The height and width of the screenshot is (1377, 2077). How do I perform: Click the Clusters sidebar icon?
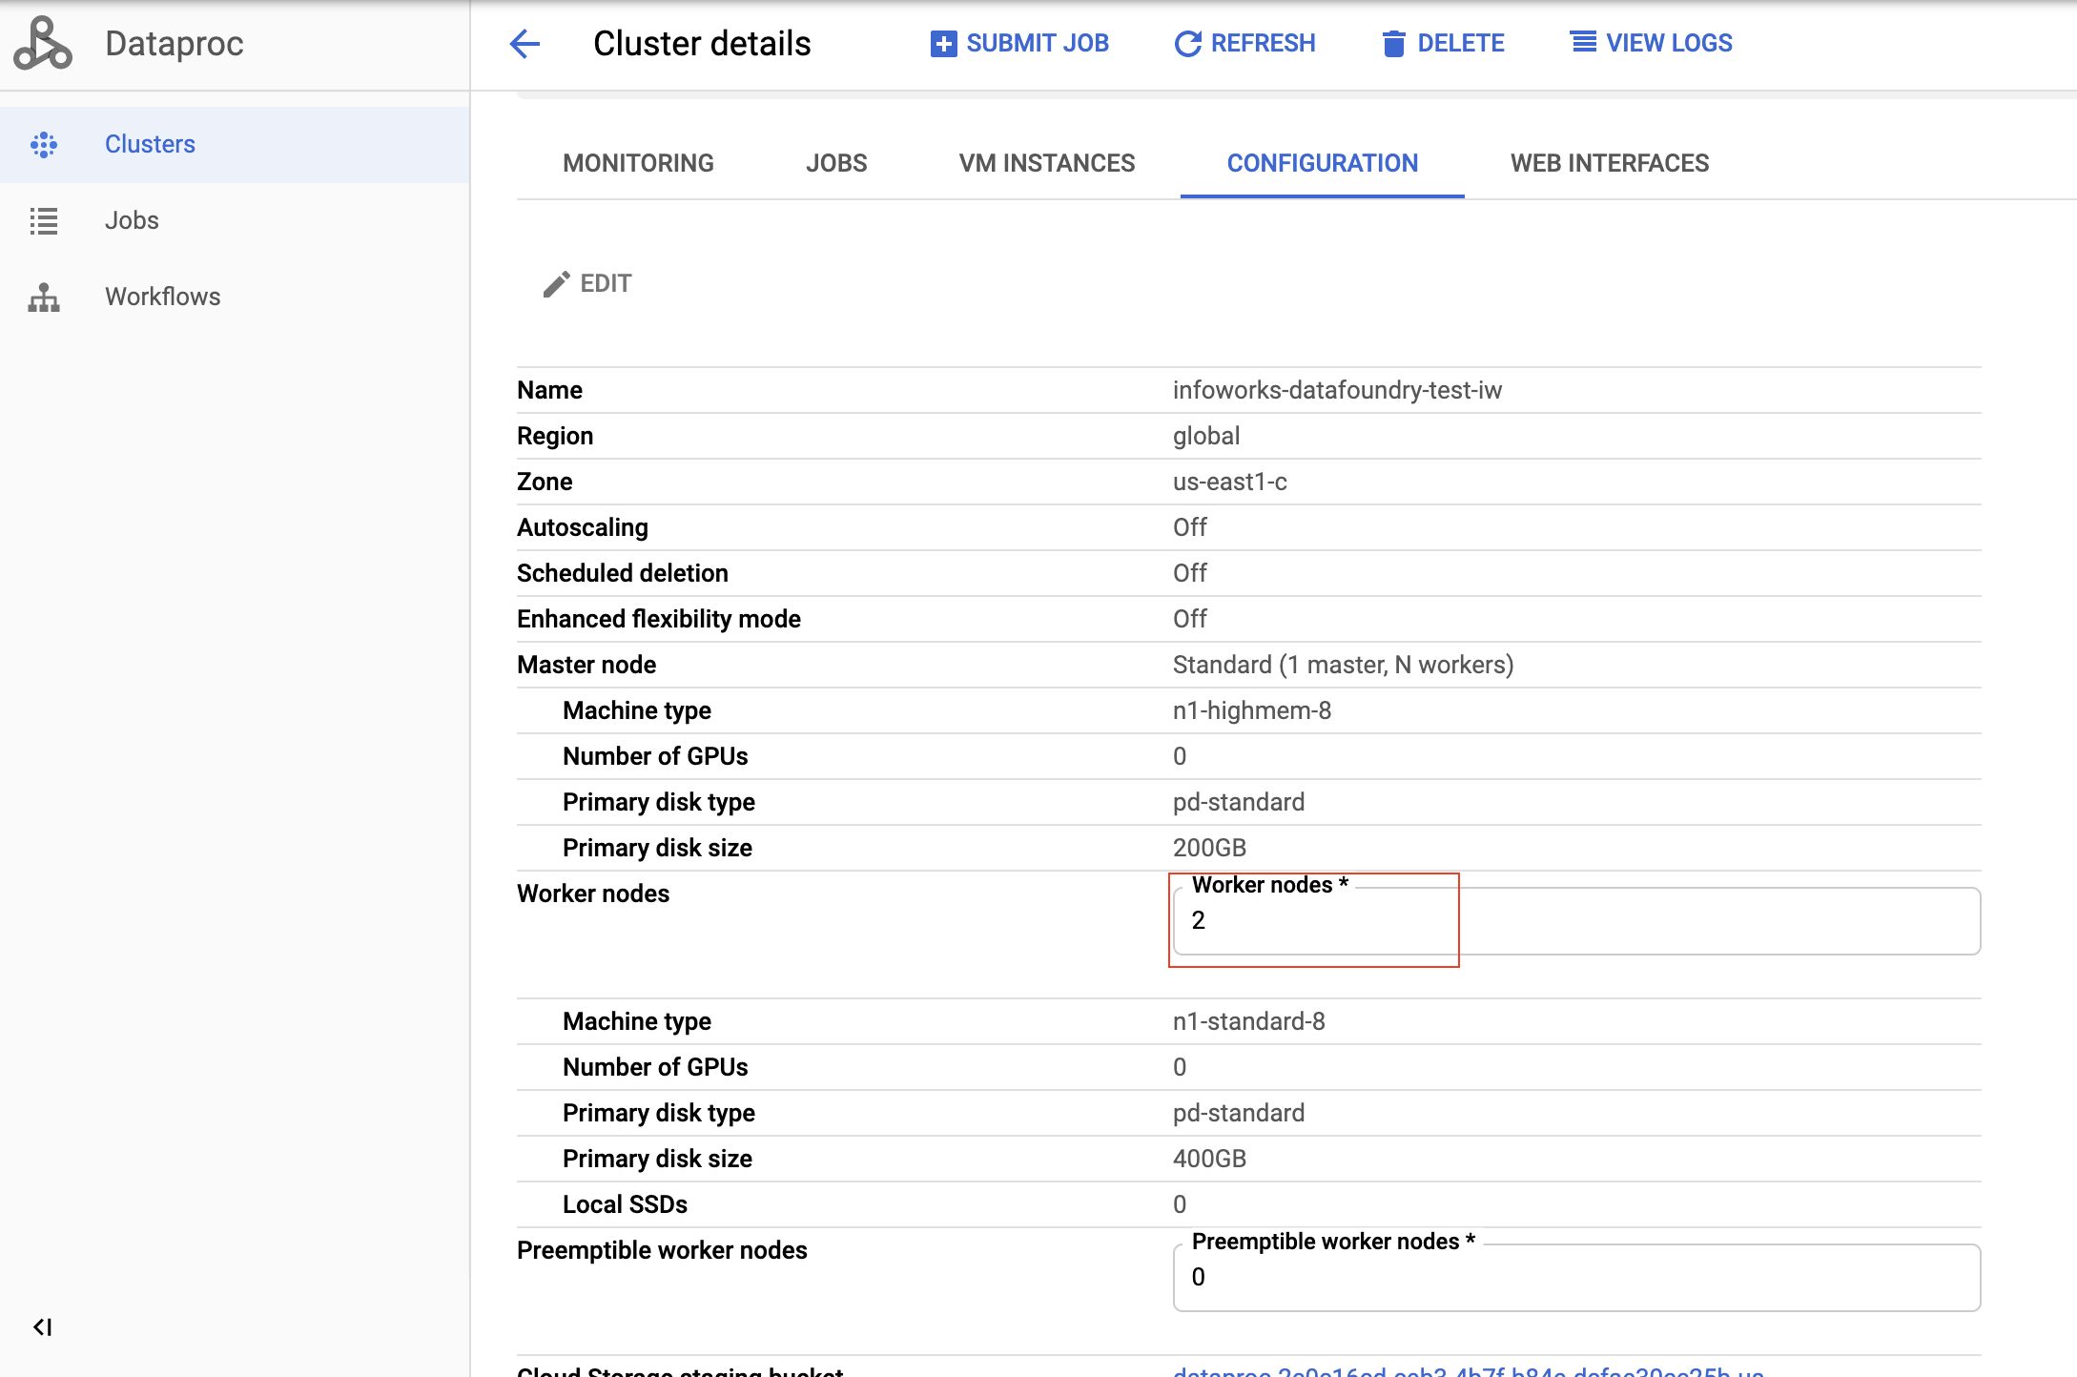coord(44,144)
